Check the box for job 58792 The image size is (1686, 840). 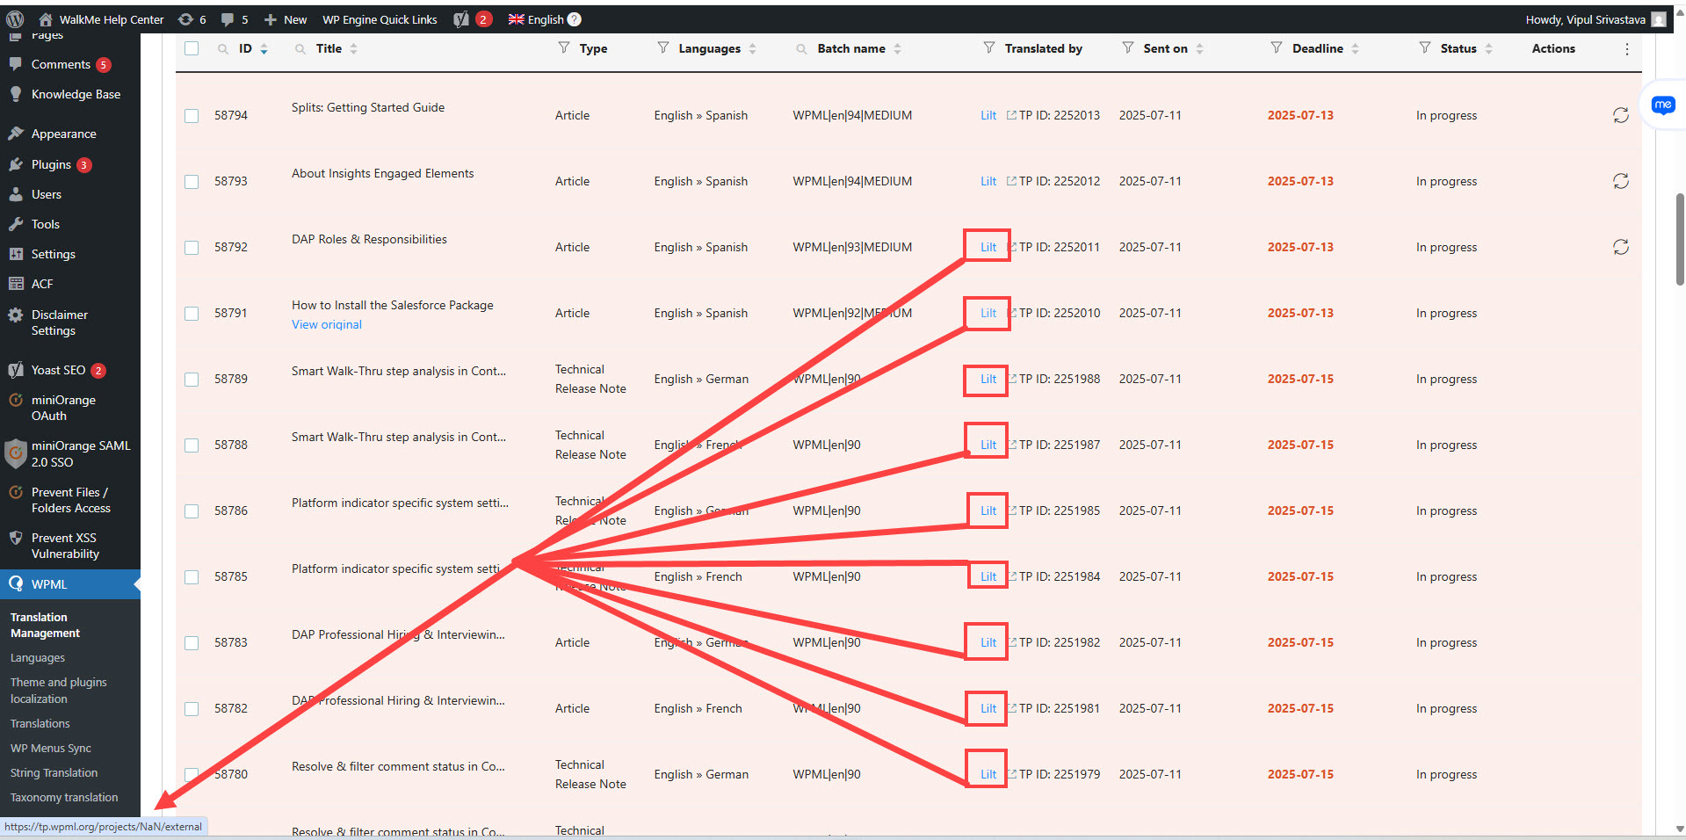click(192, 248)
